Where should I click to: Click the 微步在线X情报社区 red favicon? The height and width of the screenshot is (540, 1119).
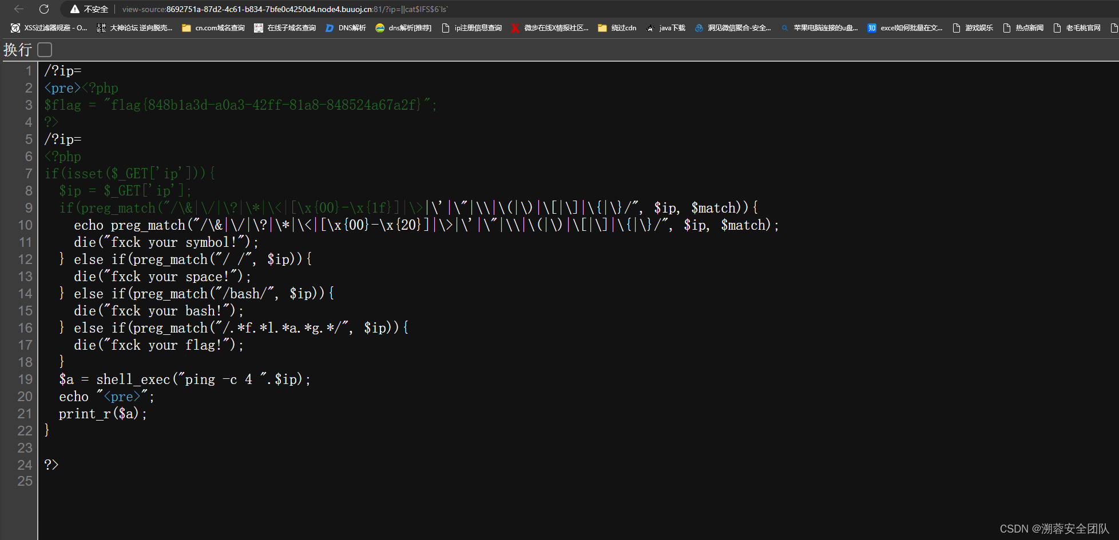(514, 27)
